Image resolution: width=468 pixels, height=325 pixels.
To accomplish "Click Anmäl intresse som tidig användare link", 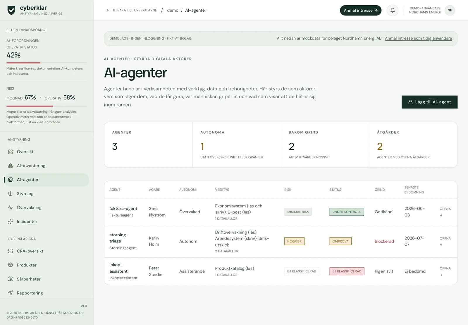I will click(x=418, y=38).
